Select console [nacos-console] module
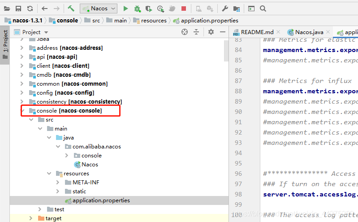The width and height of the screenshot is (358, 222). pyautogui.click(x=69, y=111)
